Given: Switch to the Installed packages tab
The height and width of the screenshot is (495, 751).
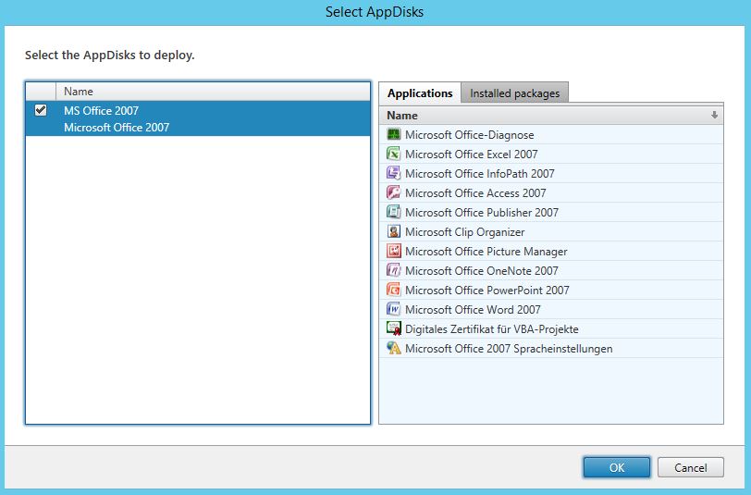Looking at the screenshot, I should tap(514, 93).
